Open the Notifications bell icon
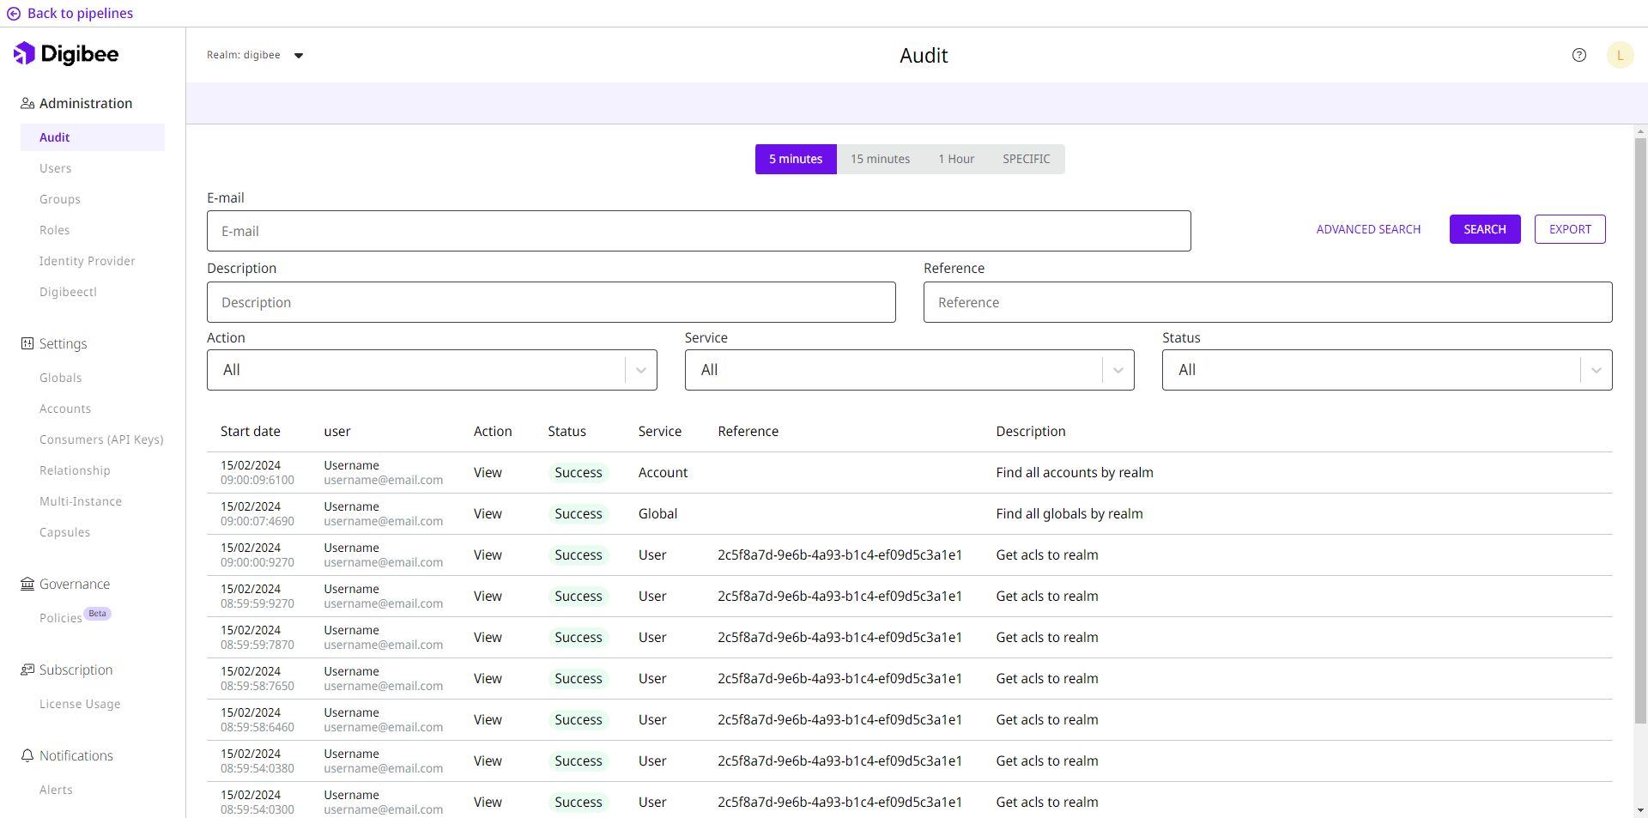 coord(27,755)
